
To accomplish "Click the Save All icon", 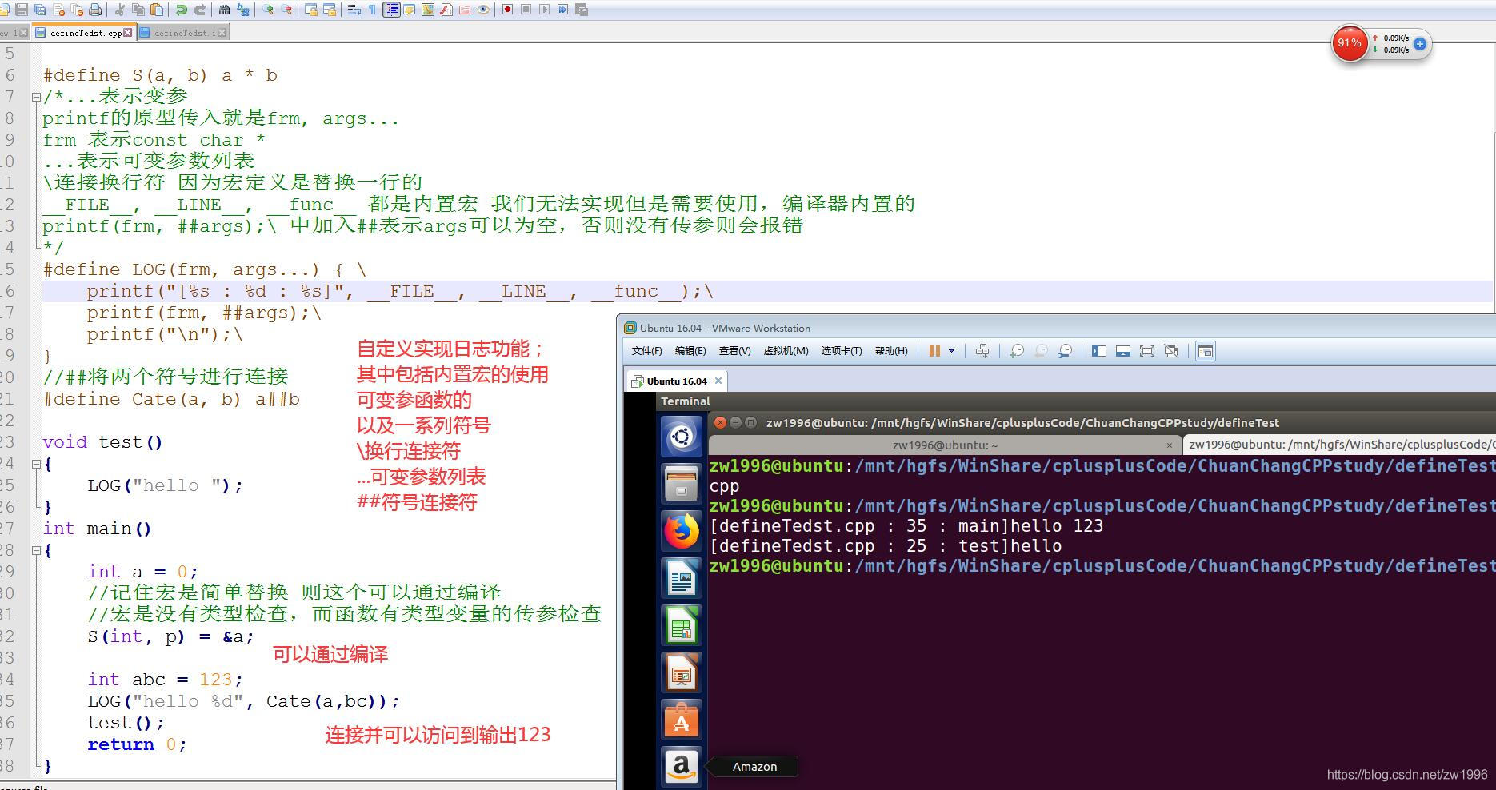I will point(40,10).
